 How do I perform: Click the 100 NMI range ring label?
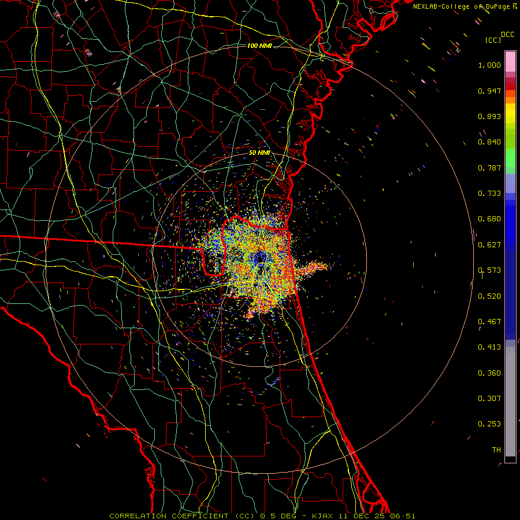(x=259, y=46)
